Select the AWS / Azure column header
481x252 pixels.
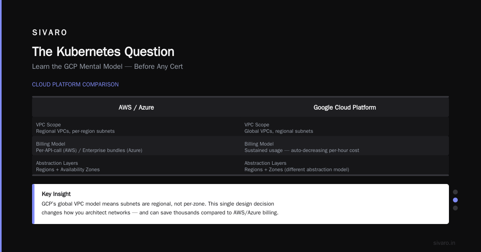136,107
